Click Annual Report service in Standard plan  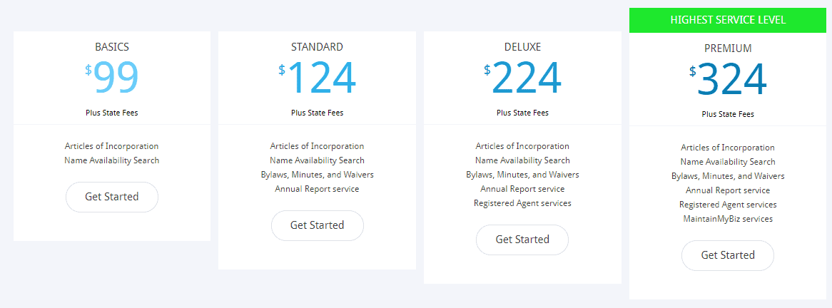318,189
